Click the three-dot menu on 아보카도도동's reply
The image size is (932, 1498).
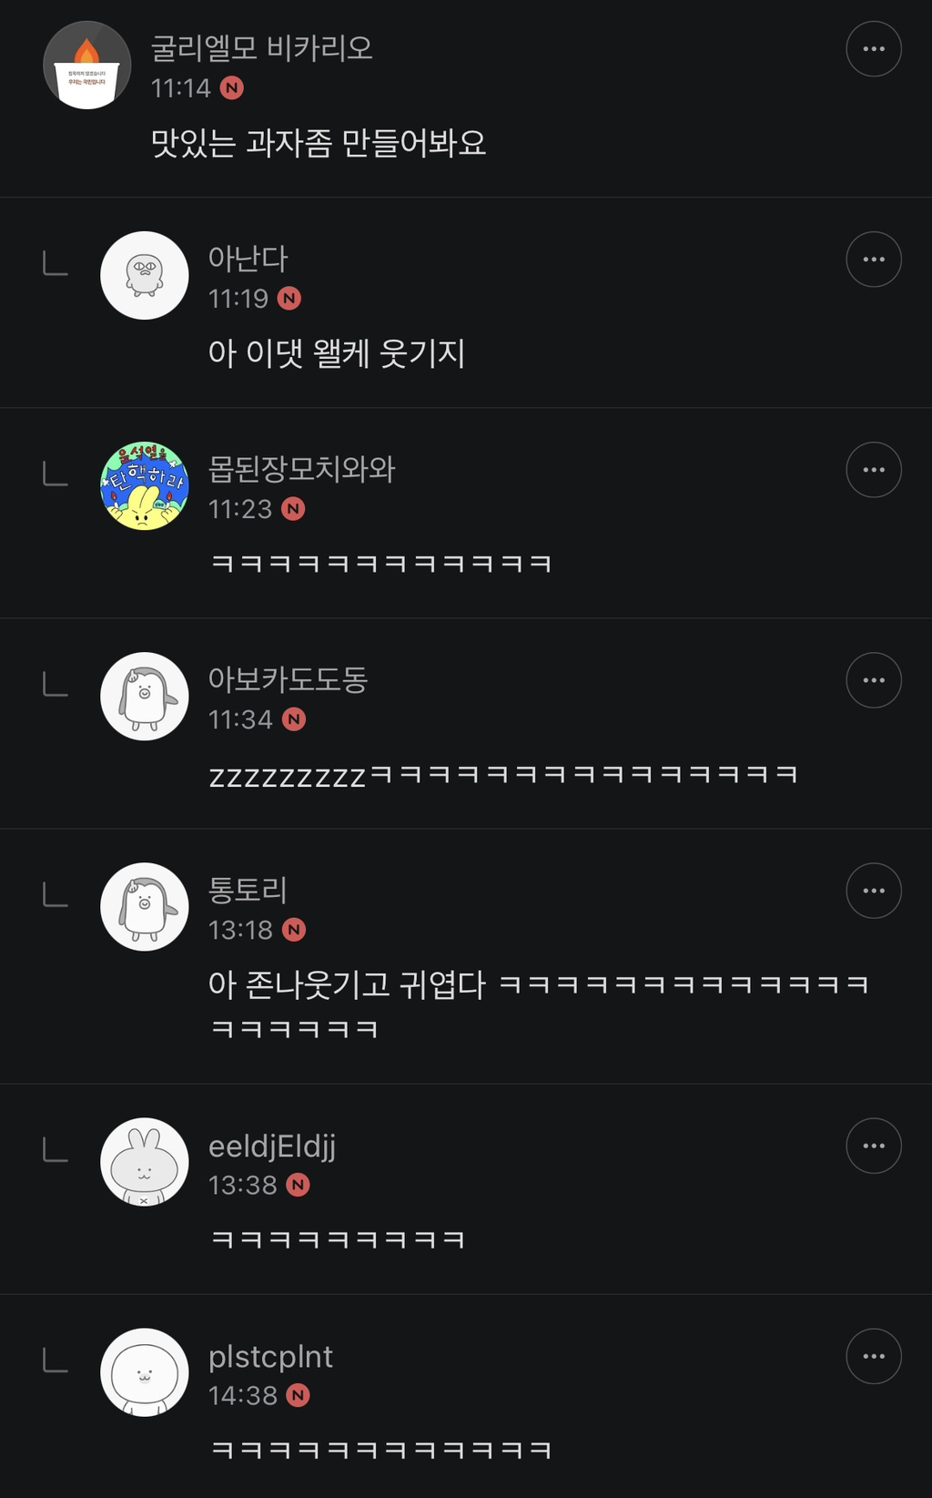tap(873, 680)
